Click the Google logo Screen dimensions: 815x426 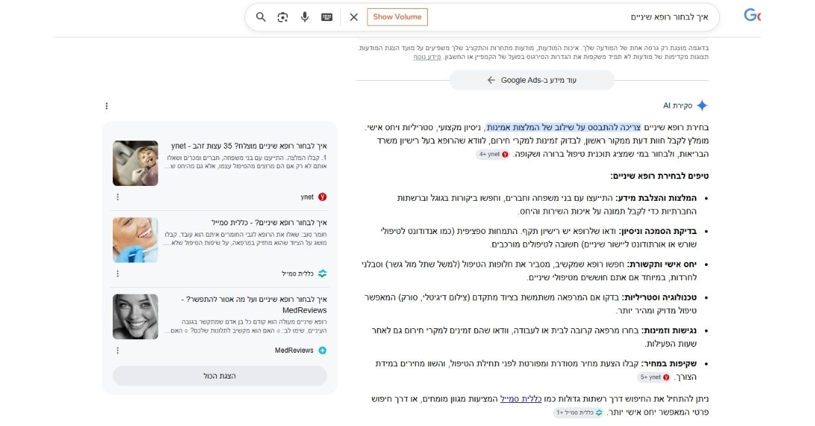point(752,16)
